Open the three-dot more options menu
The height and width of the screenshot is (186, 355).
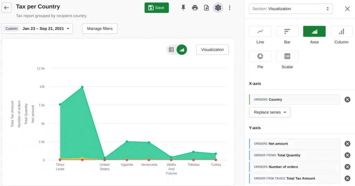230,8
